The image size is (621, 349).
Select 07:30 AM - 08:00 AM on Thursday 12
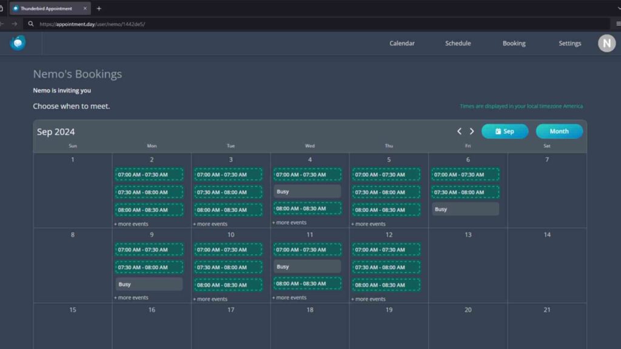386,267
